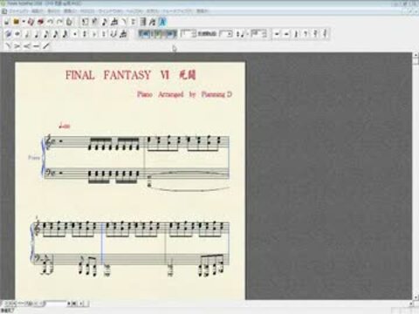Screen dimensions: 419x314
Task: Open the tempo note-value dropdown
Action: pyautogui.click(x=242, y=34)
